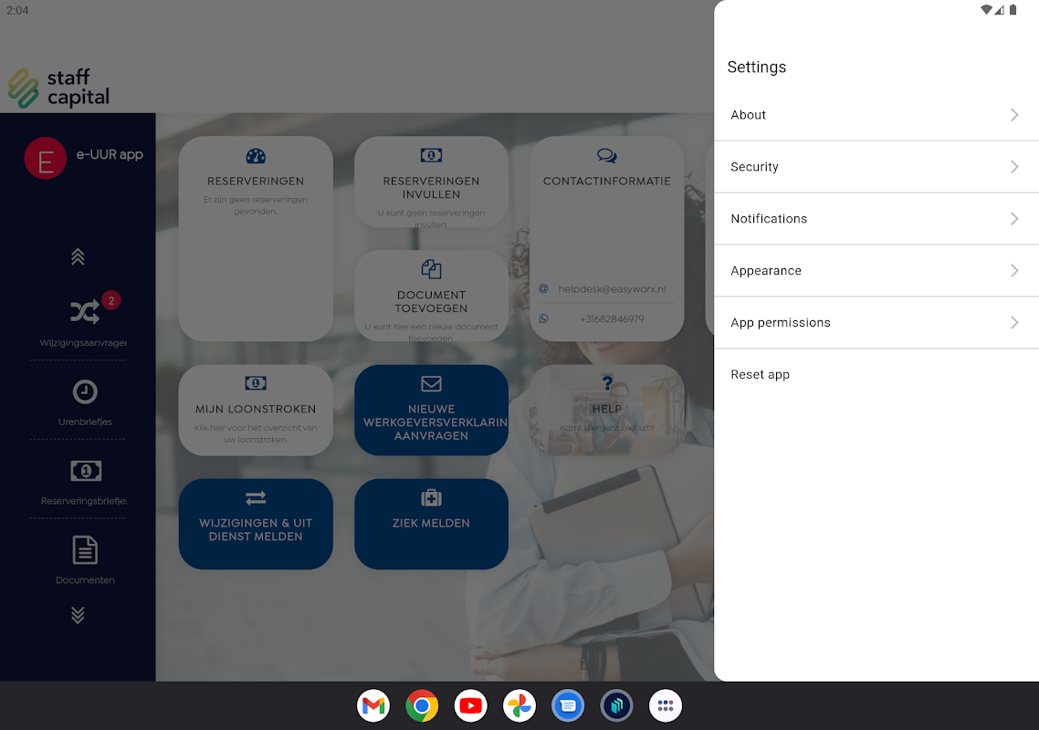Open the Notifications settings entry
This screenshot has height=730, width=1039.
[876, 219]
